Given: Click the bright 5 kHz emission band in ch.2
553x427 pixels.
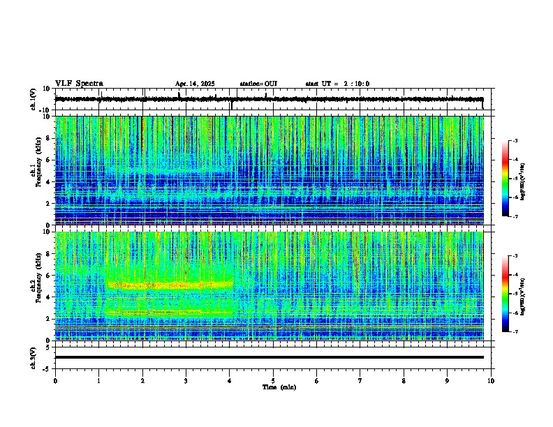Looking at the screenshot, I should point(169,285).
